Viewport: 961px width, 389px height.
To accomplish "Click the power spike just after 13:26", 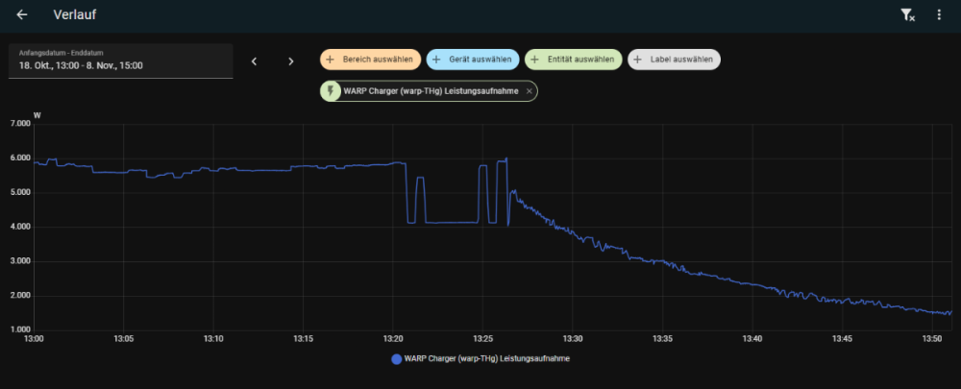I will 505,159.
